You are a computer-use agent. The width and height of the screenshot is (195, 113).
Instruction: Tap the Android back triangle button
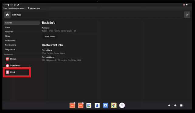coord(169,105)
